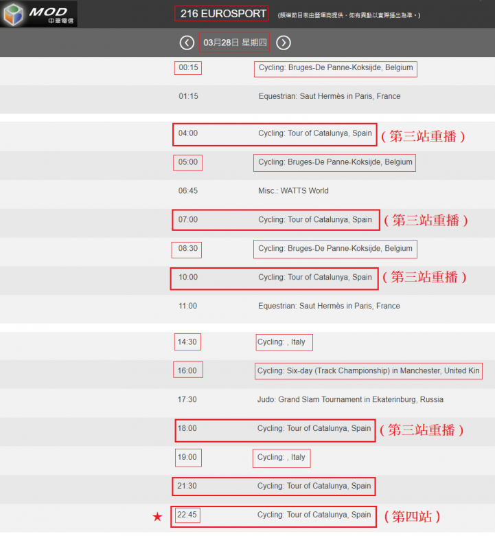Click the 03月28日 星期四 date label
495x536 pixels.
click(x=235, y=43)
